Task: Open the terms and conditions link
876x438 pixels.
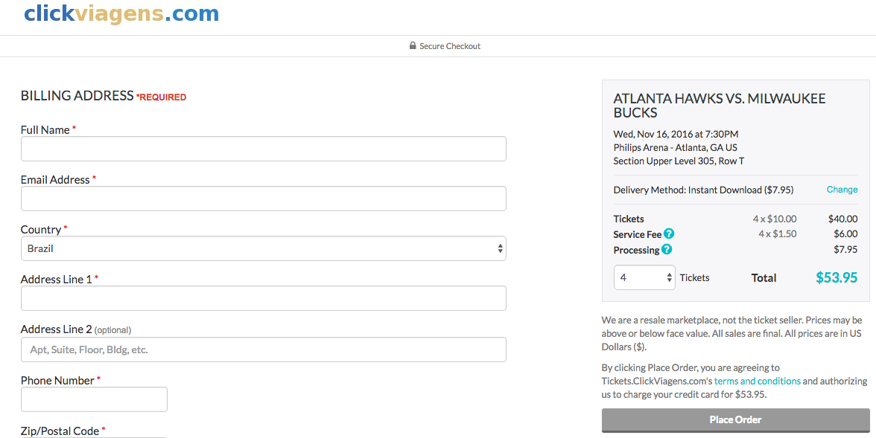Action: [757, 381]
